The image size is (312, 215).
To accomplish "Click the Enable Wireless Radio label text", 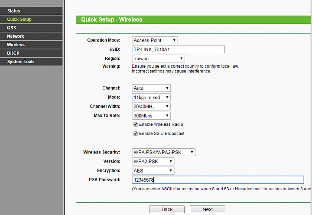I will [x=161, y=124].
